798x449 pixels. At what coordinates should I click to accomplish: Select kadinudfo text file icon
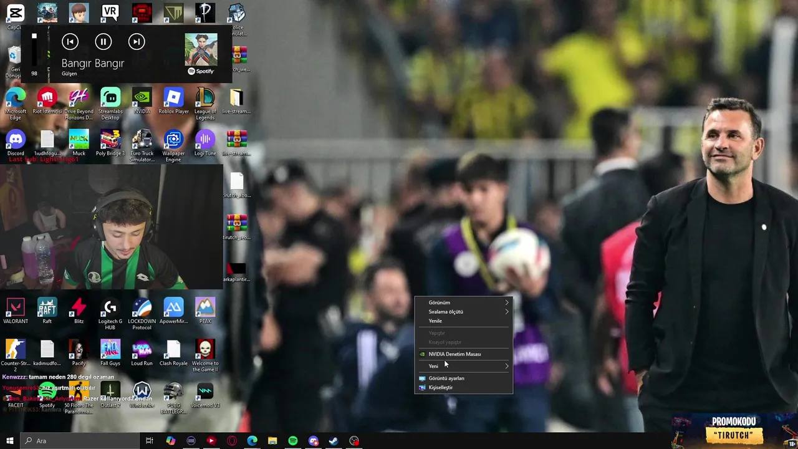(47, 353)
